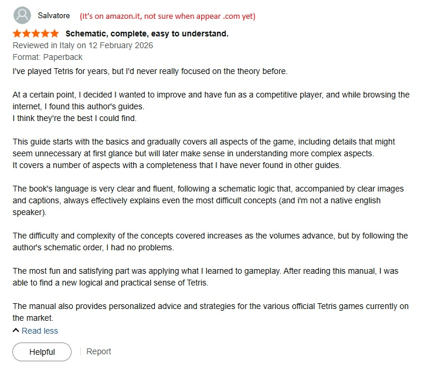Click the "Read less" link
Viewport: 421px width, 366px height.
point(40,331)
